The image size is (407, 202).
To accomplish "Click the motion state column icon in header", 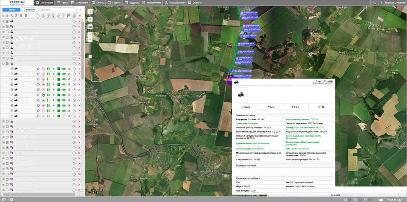I will (x=43, y=16).
